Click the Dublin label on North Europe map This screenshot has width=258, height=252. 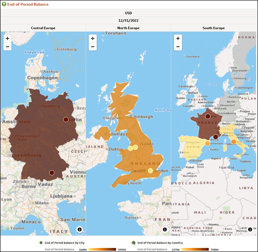pyautogui.click(x=115, y=149)
